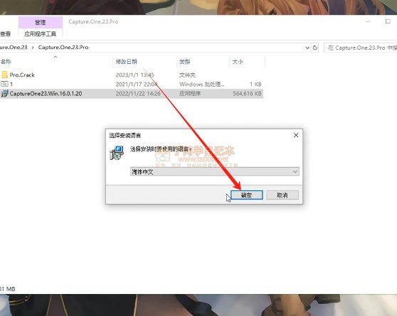Click the 确定 button in the language dialog

[247, 195]
